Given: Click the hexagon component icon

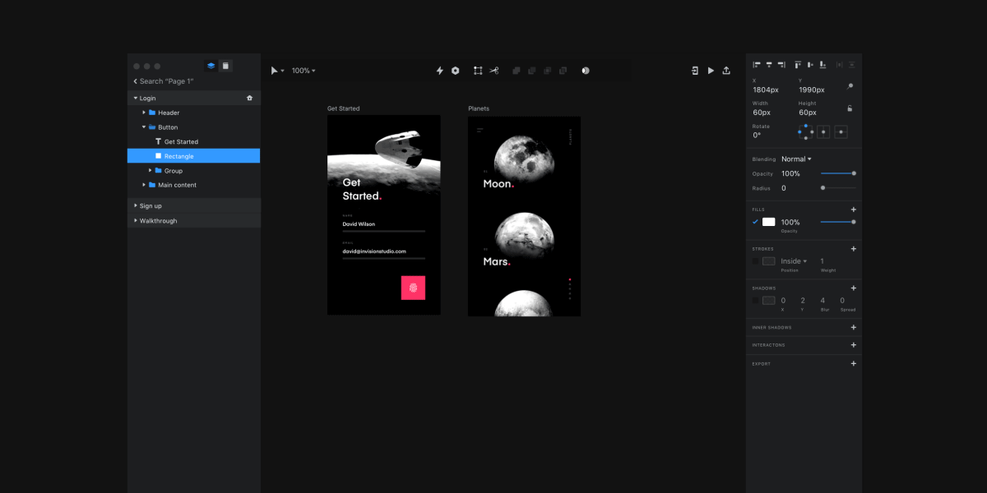Looking at the screenshot, I should click(455, 71).
